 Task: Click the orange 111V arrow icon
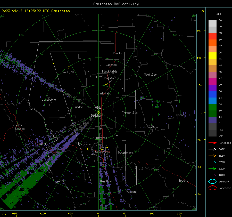pos(212,156)
